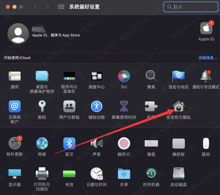Click the back arrow in the toolbar

tap(35, 7)
